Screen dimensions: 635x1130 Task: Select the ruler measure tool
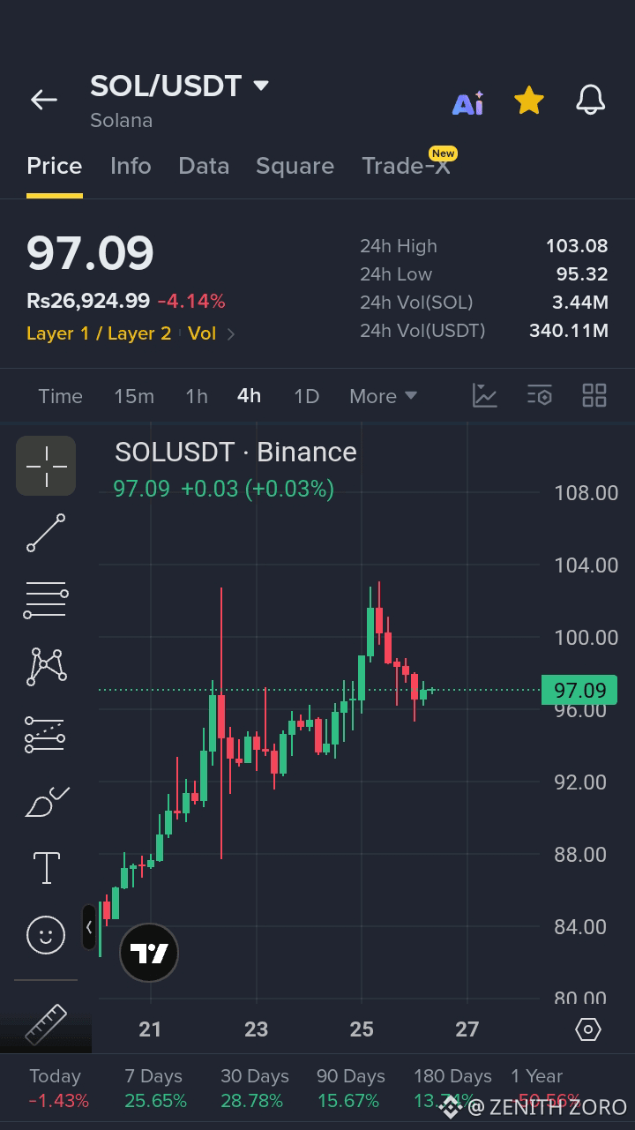click(46, 1025)
